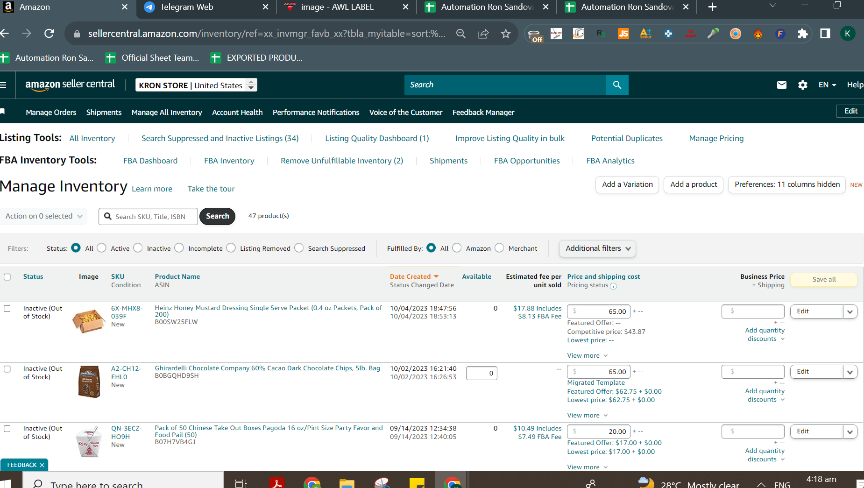864x488 pixels.
Task: Click the Heinz Honey Mustard product thumbnail
Action: pos(89,321)
